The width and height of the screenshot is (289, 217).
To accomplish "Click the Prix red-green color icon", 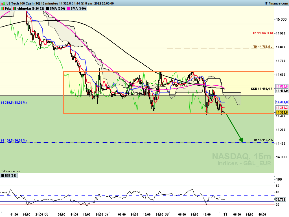I will [3, 8].
